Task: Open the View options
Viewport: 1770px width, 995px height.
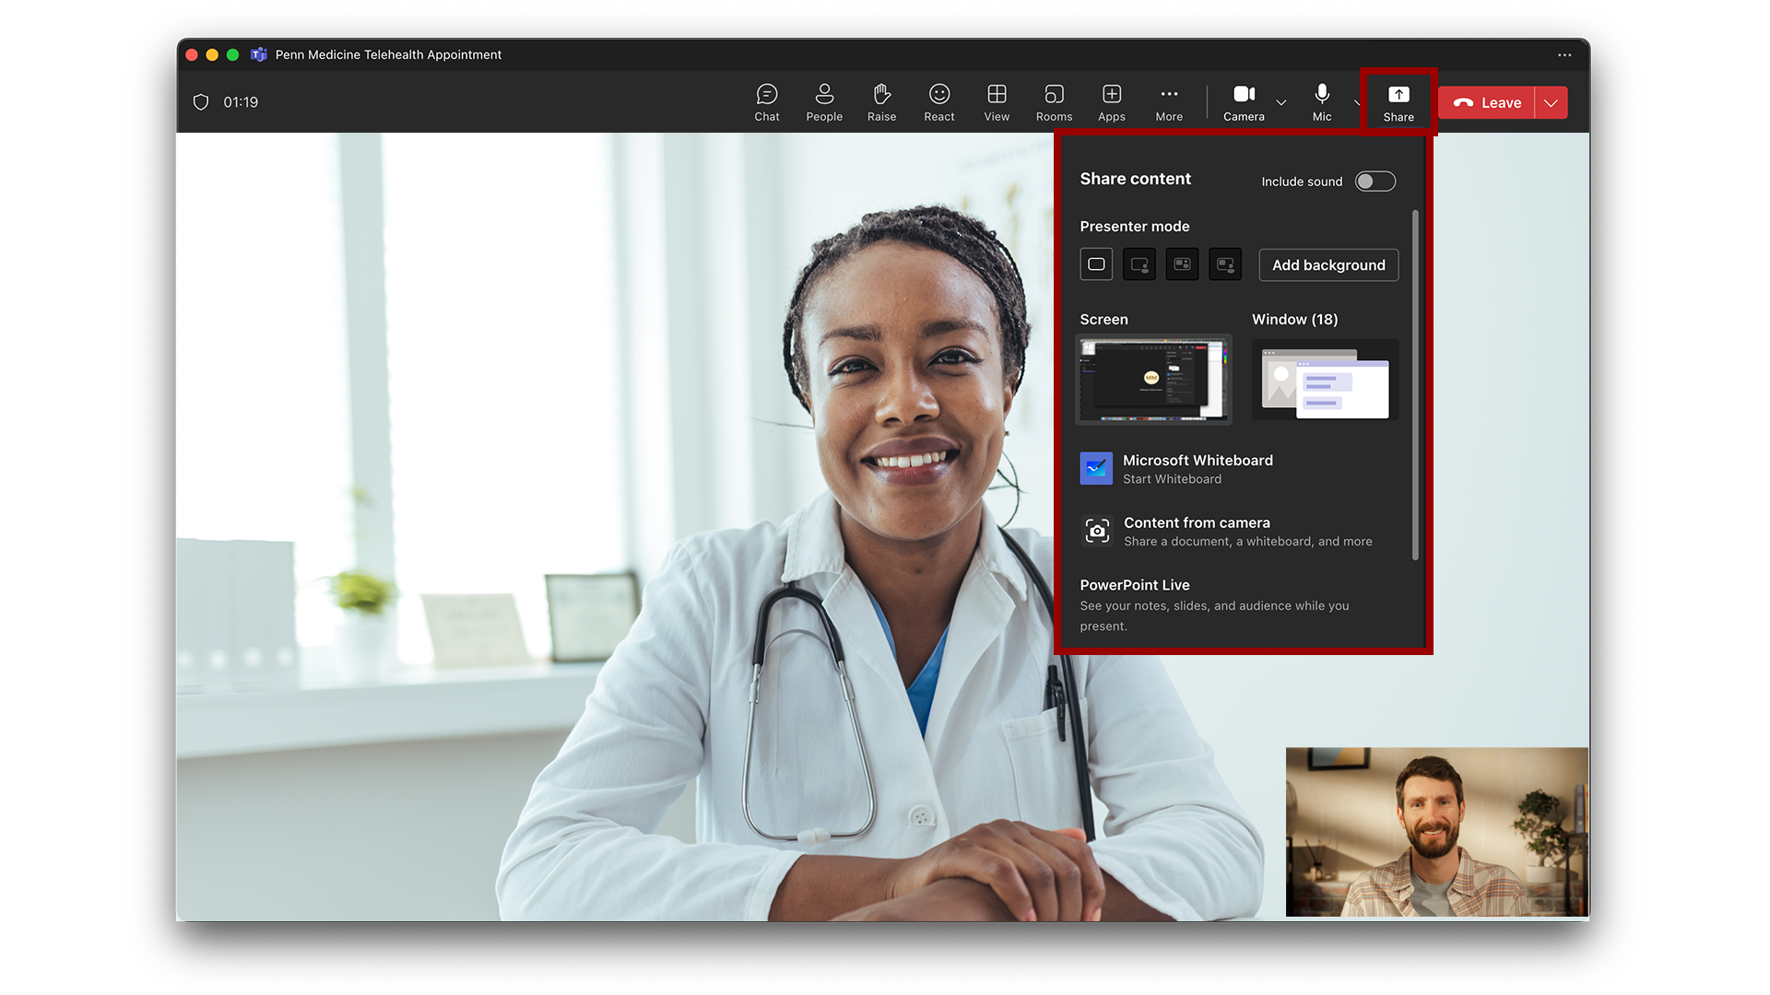Action: coord(996,101)
